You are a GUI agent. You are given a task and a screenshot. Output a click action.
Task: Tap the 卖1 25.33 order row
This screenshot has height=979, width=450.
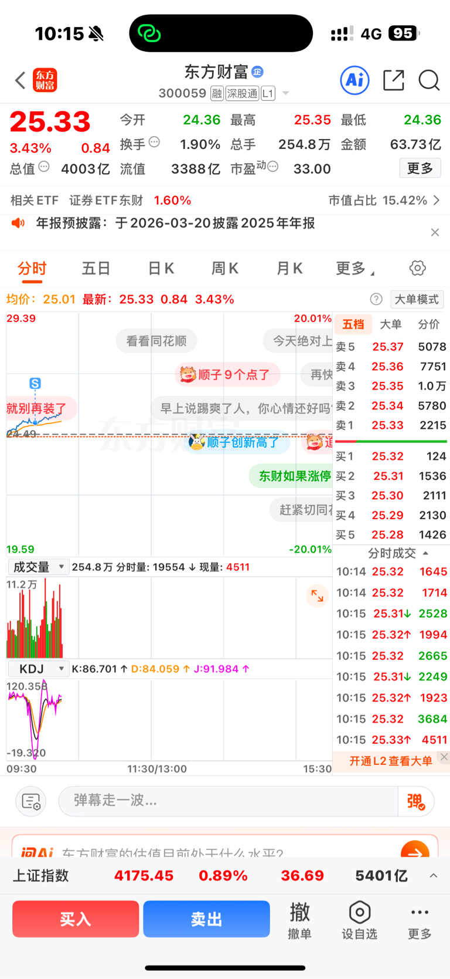pos(391,425)
